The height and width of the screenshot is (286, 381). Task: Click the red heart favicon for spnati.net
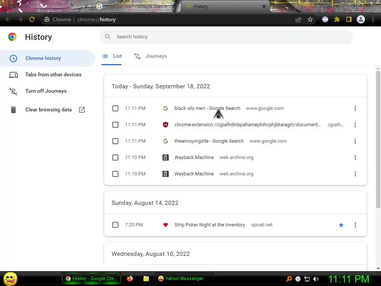coord(166,225)
